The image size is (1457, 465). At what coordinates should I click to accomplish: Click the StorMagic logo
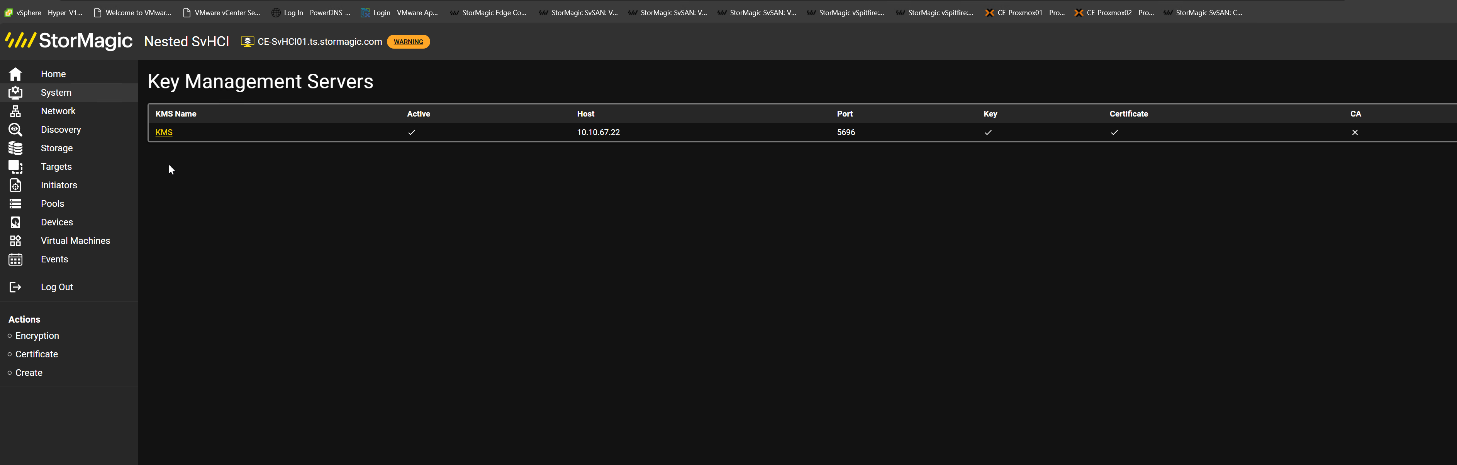pyautogui.click(x=68, y=41)
